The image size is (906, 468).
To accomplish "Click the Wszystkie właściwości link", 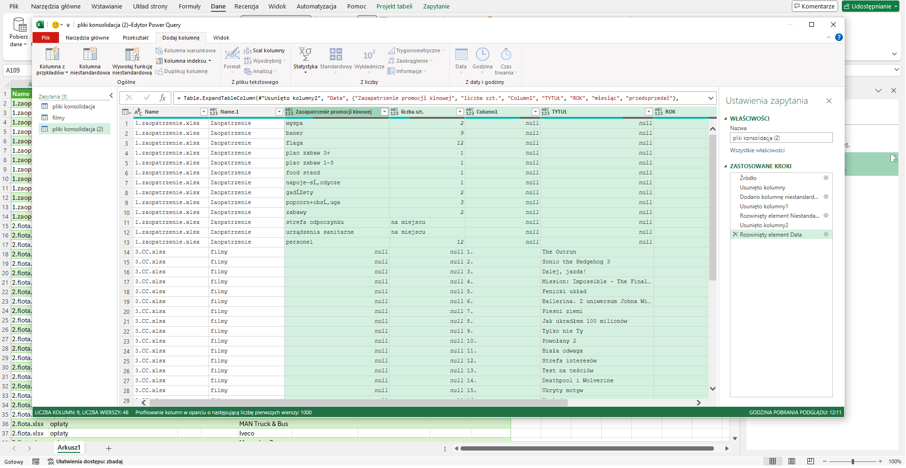I will pos(757,150).
